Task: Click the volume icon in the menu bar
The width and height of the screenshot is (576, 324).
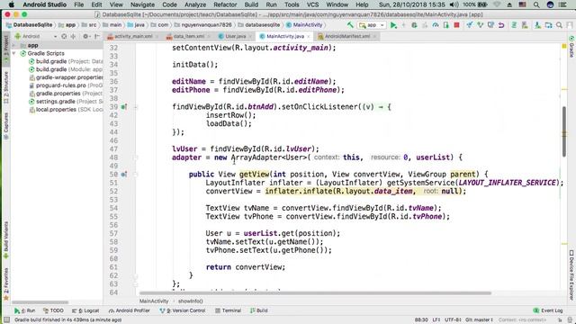Action: (x=454, y=4)
